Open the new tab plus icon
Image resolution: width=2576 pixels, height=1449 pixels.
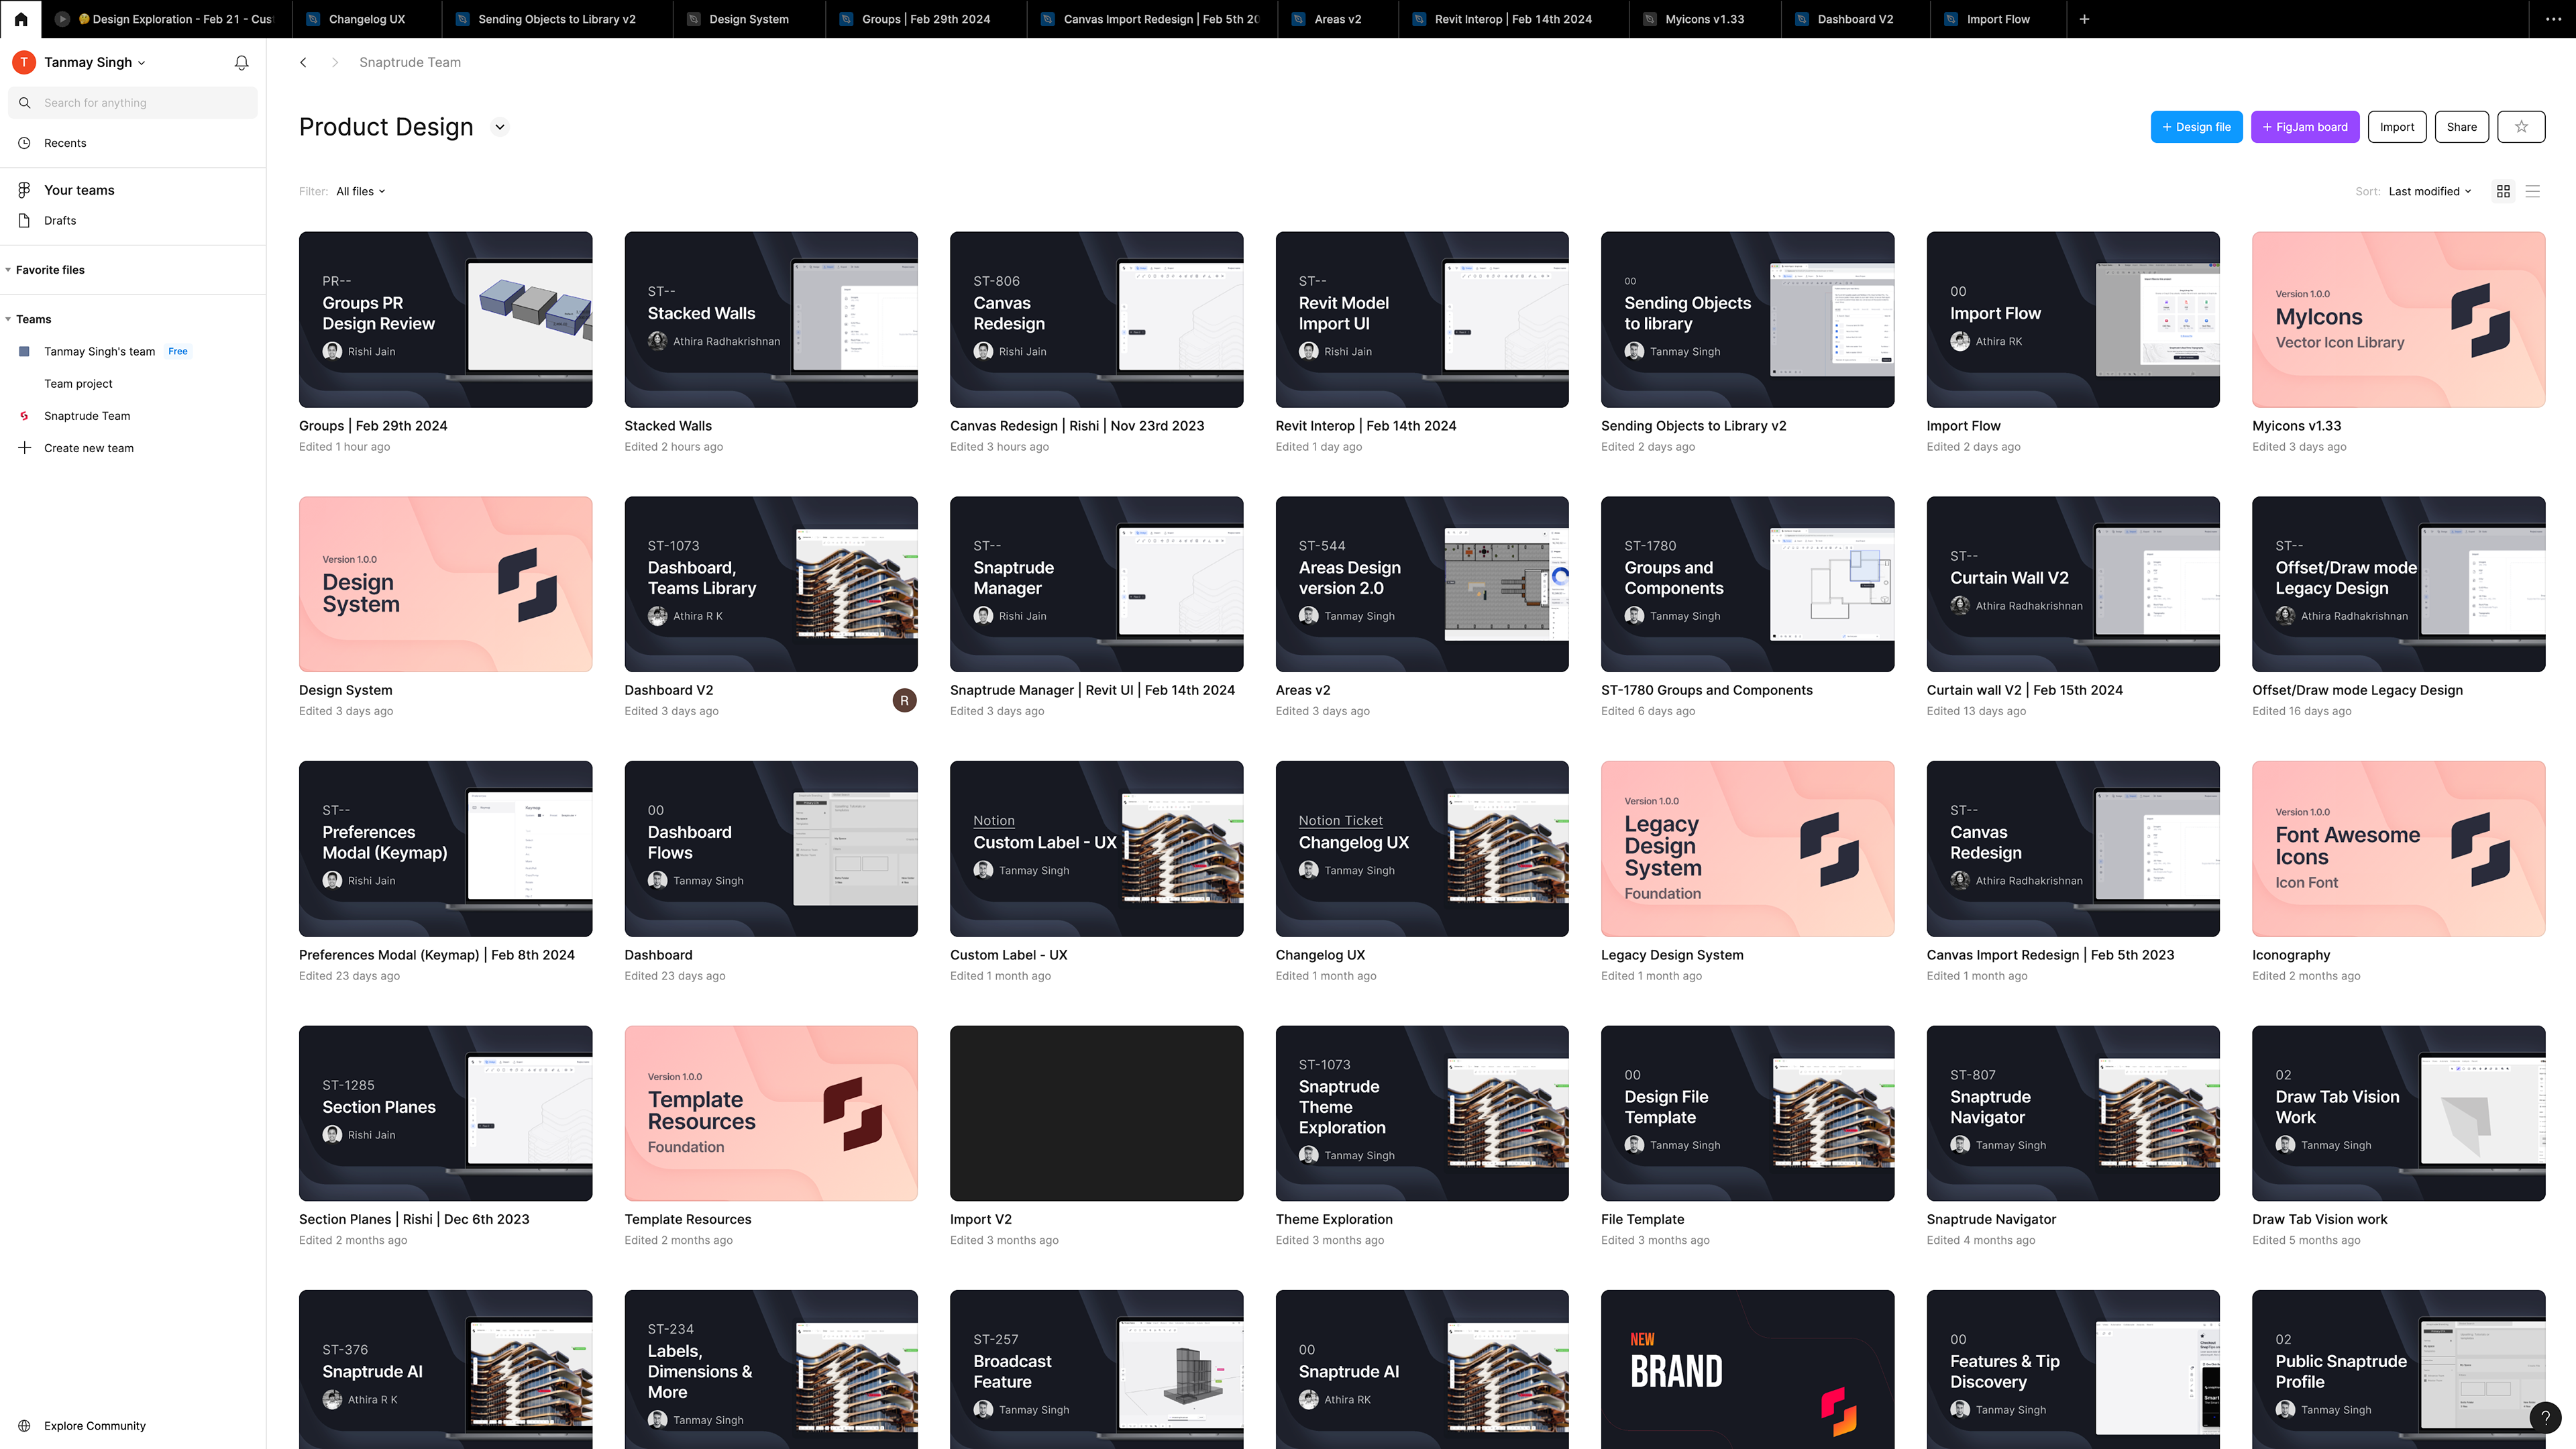pyautogui.click(x=2084, y=19)
